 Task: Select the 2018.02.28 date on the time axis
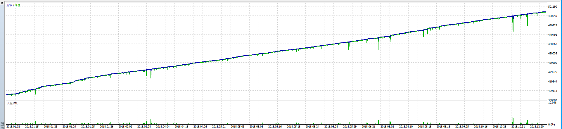pyautogui.click(x=144, y=127)
